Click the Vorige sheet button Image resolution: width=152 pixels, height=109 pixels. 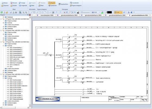tap(22, 3)
